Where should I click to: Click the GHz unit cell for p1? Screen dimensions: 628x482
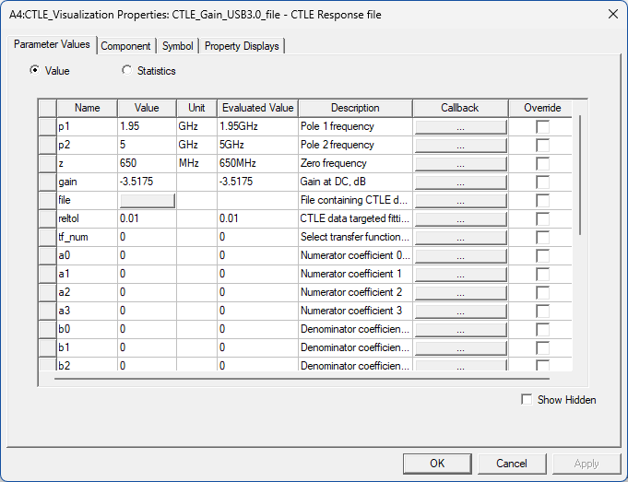click(196, 126)
